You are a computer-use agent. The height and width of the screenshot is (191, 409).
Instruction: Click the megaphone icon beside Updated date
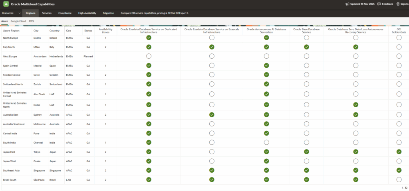click(x=347, y=4)
